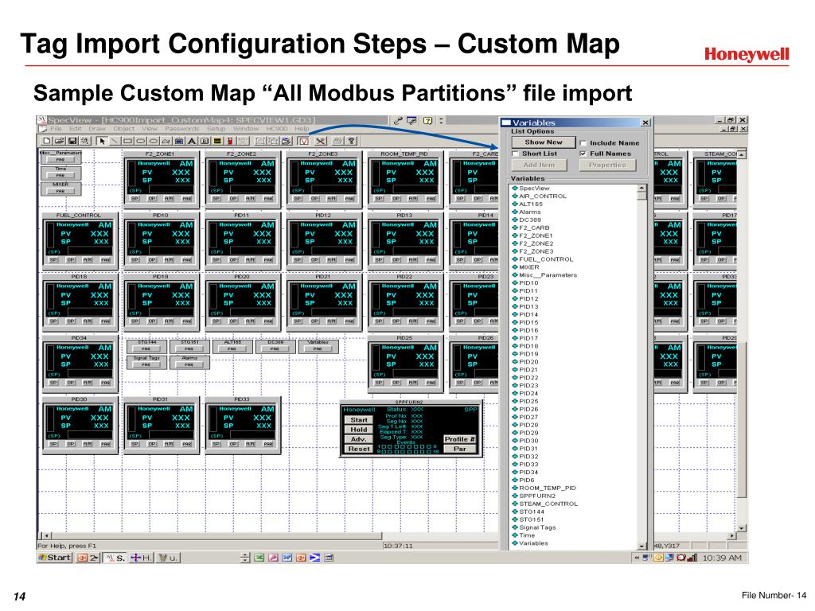Click the Add Item button
Screen dimensions: 815x611
tap(539, 165)
